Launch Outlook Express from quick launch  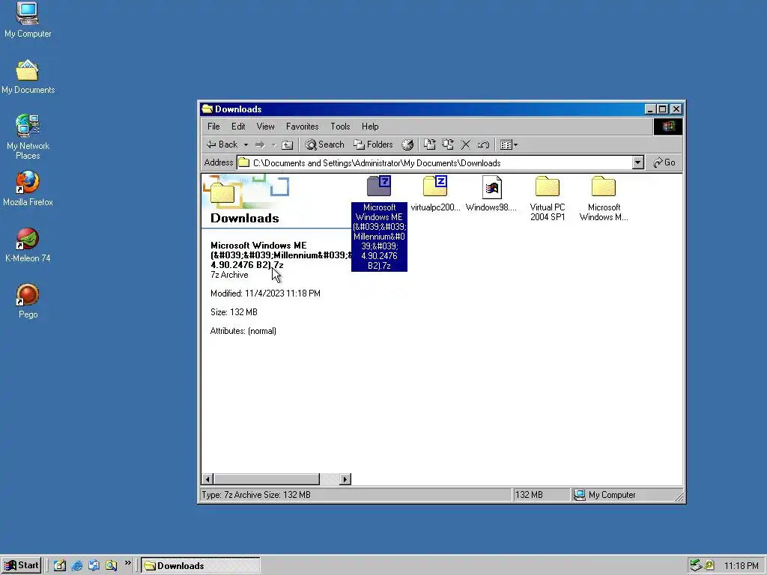pyautogui.click(x=94, y=566)
